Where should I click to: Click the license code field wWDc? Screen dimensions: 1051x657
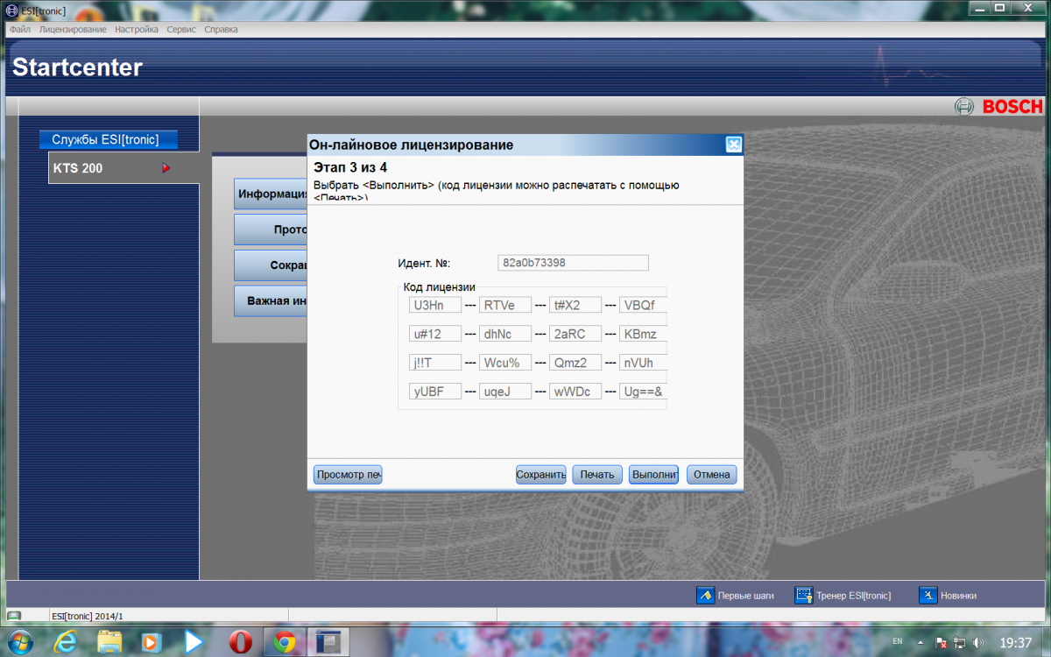point(575,392)
